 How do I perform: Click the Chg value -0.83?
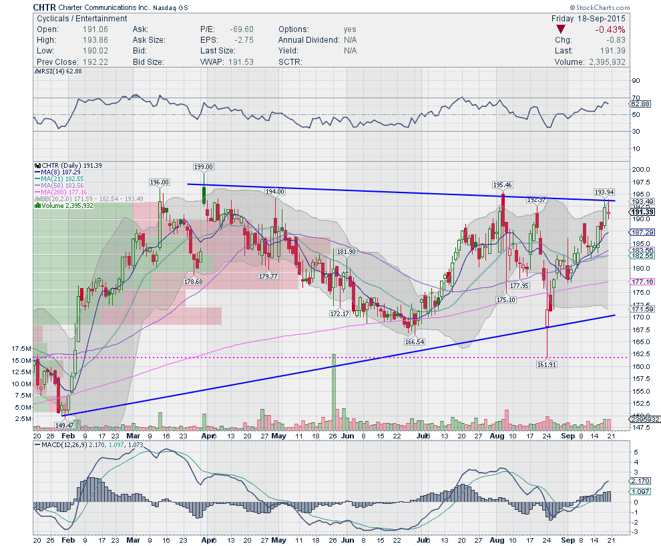(x=616, y=40)
